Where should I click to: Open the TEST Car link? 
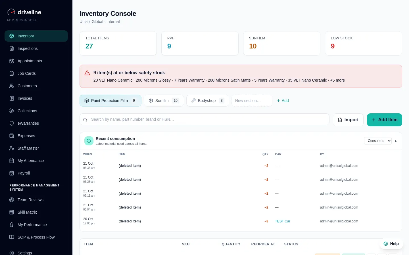tap(283, 221)
